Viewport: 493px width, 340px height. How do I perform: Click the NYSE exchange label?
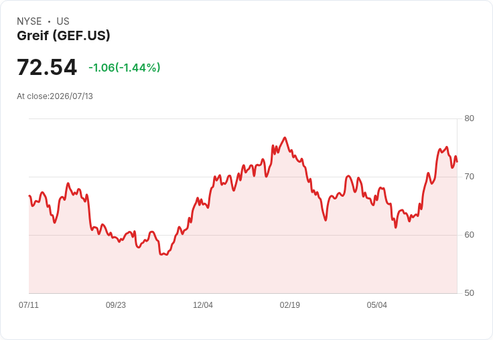(x=29, y=21)
